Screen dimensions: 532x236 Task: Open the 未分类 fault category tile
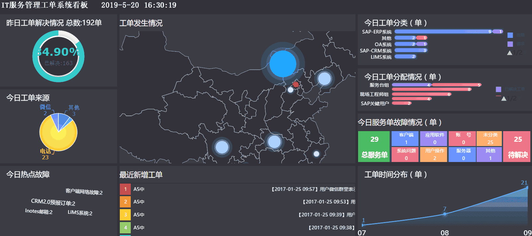(x=490, y=138)
